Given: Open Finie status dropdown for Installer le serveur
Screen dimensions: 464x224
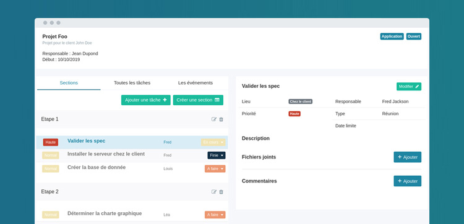Looking at the screenshot, I should 217,155.
